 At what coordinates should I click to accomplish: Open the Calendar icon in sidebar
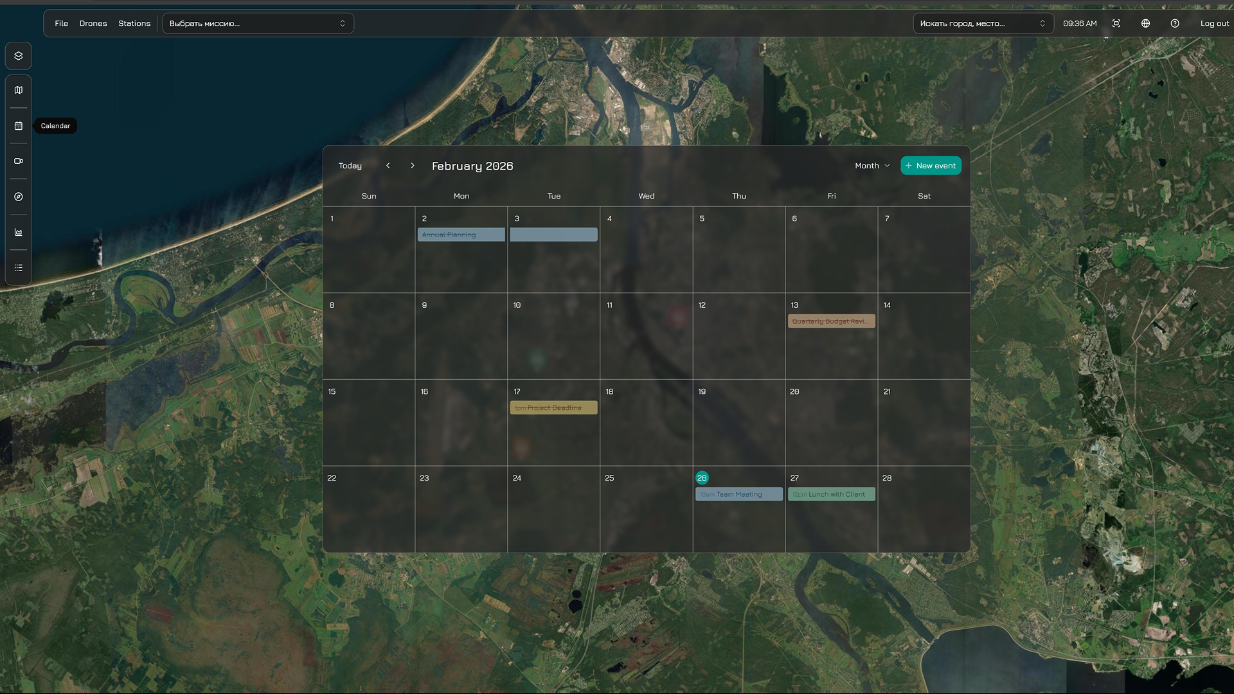pyautogui.click(x=19, y=126)
